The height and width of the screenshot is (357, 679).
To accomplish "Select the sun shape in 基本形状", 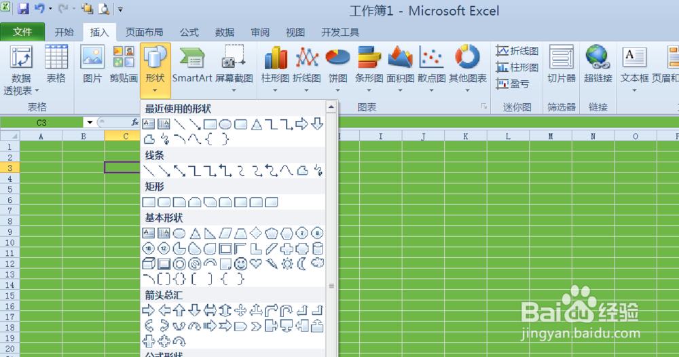I will (287, 263).
